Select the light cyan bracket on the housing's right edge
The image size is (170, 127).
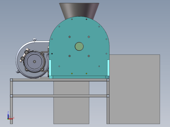point(108,68)
